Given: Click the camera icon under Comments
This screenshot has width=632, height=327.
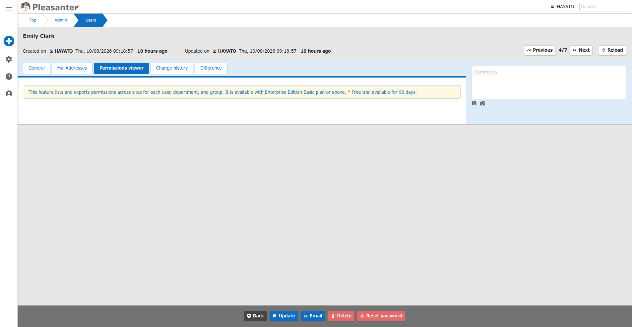Looking at the screenshot, I should [482, 103].
